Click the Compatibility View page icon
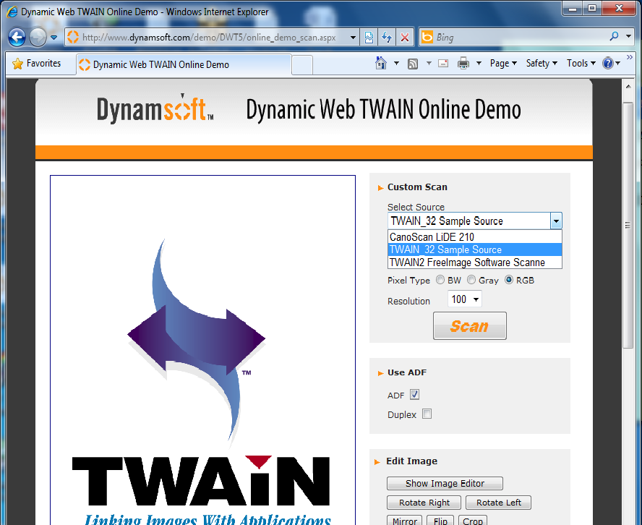 point(369,38)
